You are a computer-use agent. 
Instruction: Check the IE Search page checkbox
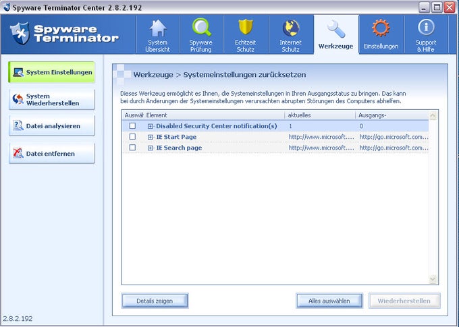[132, 148]
